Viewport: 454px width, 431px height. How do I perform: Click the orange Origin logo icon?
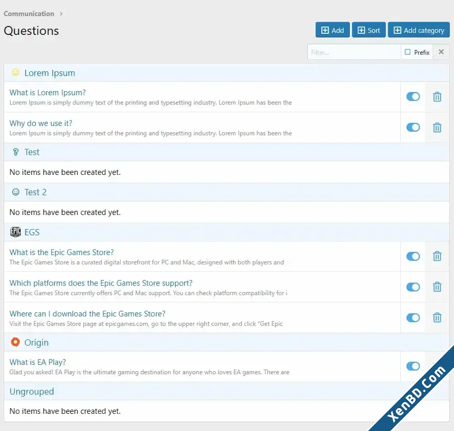coord(15,342)
